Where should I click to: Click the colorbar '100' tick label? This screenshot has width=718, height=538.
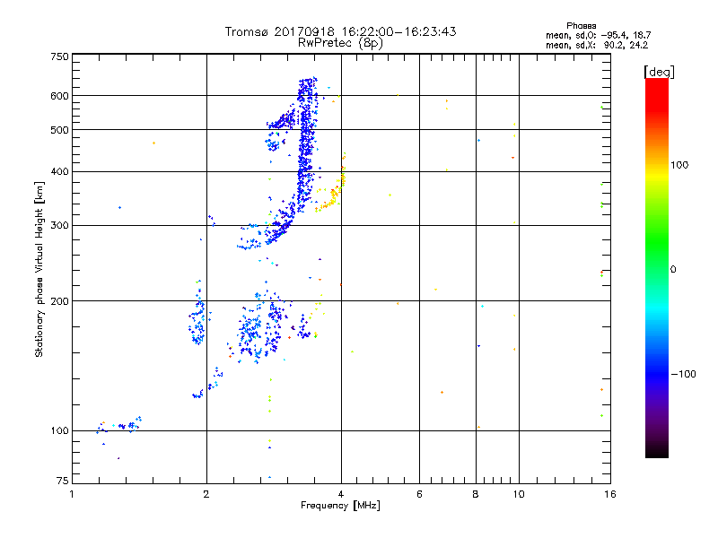679,165
